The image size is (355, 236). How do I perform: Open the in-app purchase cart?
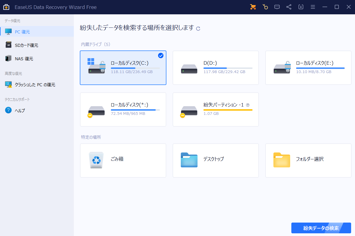(253, 7)
